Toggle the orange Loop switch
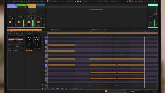165x93 pixels. tap(16, 39)
